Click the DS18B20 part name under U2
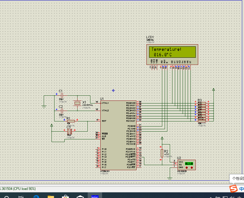This screenshot has width=244, height=198. [x=182, y=171]
